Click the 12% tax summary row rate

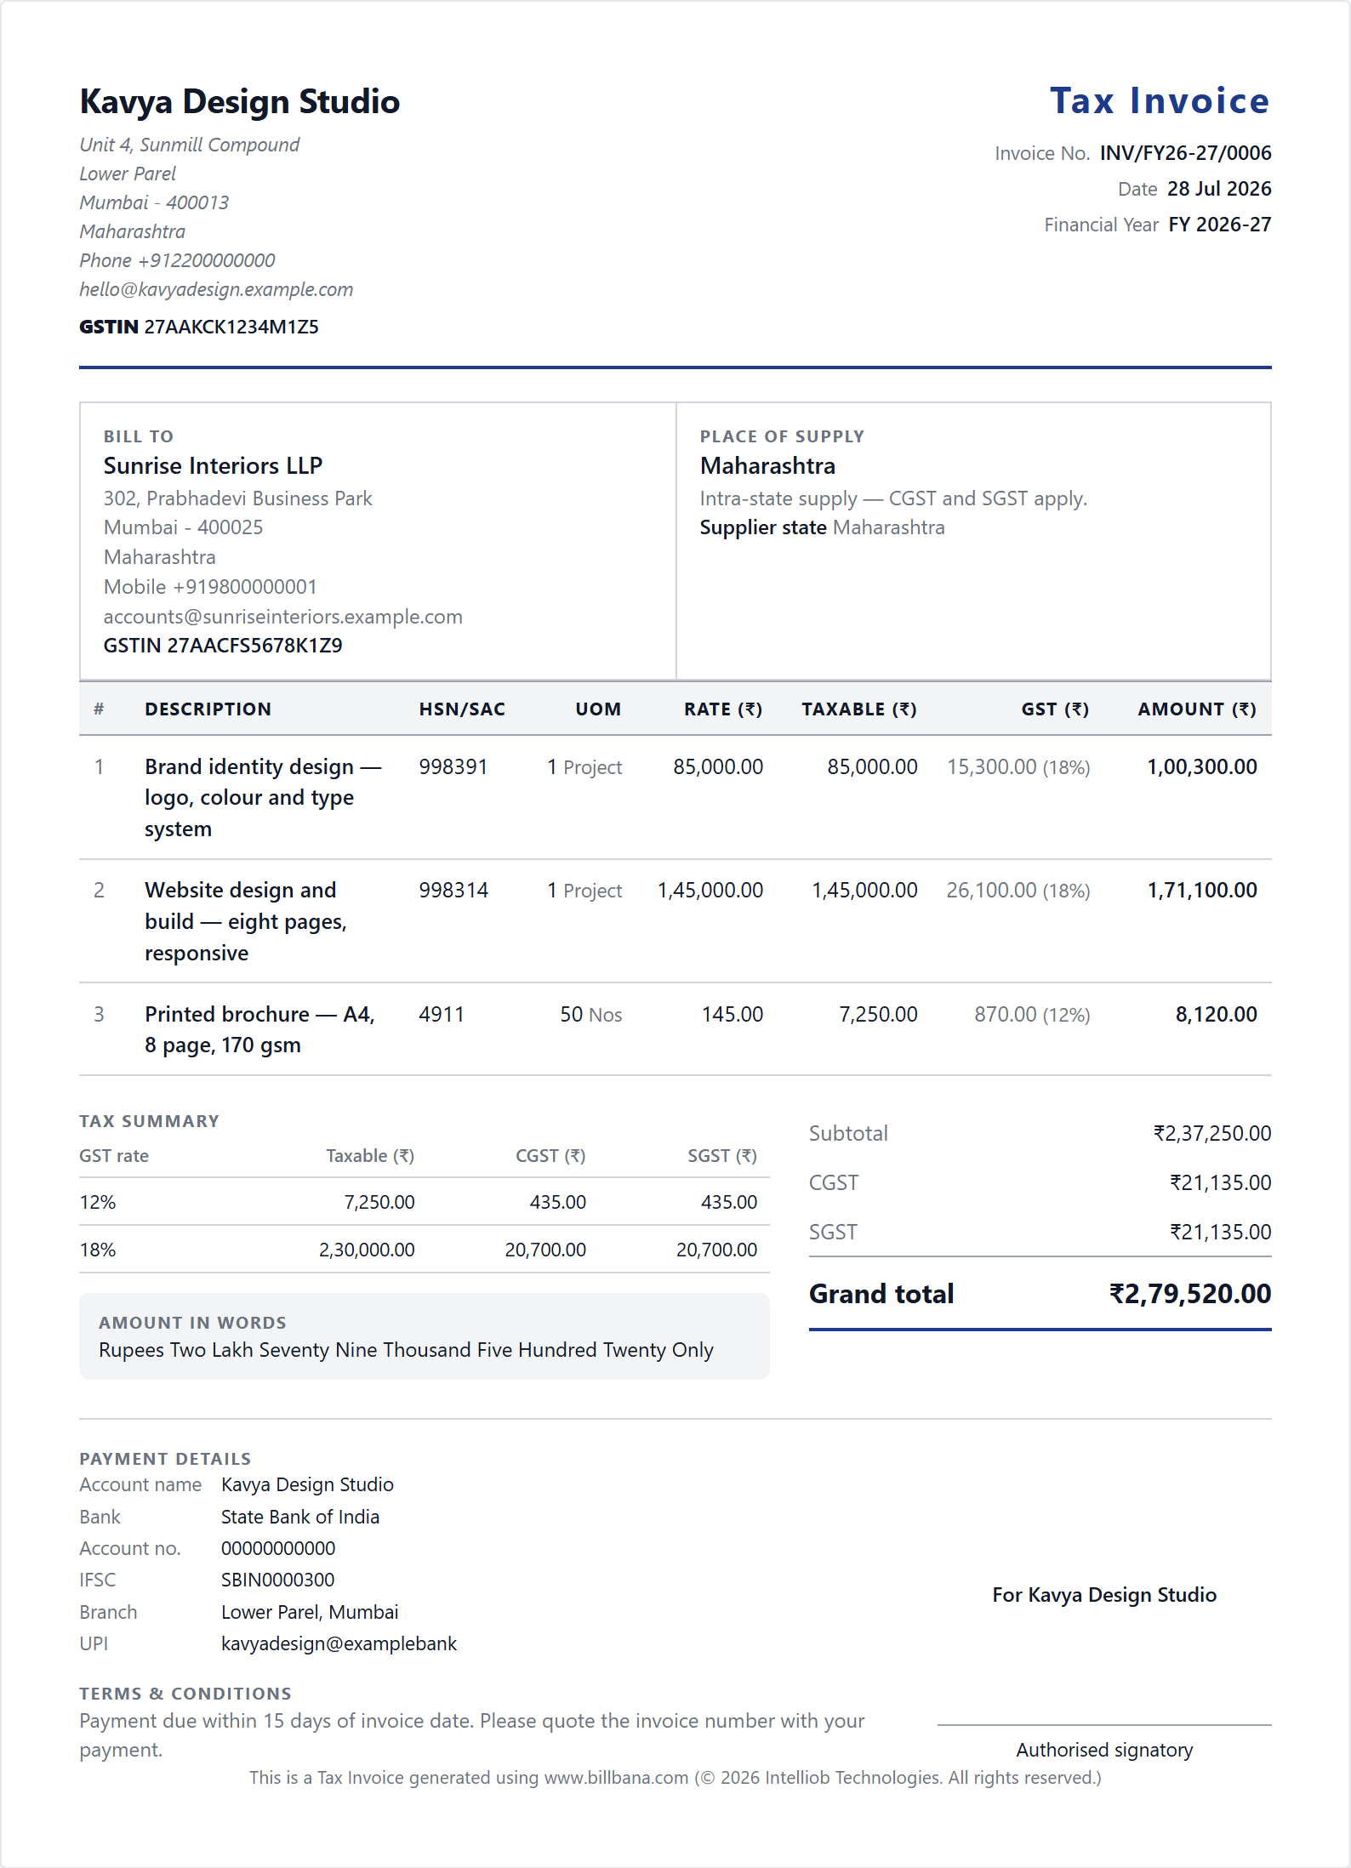tap(97, 1202)
